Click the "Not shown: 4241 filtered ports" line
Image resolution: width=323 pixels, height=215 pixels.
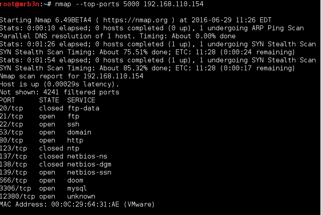coord(60,92)
